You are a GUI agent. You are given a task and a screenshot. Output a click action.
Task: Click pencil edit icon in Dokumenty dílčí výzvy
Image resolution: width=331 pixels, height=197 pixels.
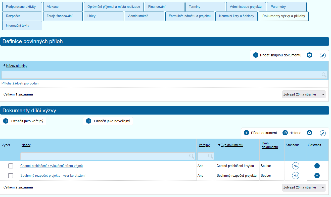(323, 133)
